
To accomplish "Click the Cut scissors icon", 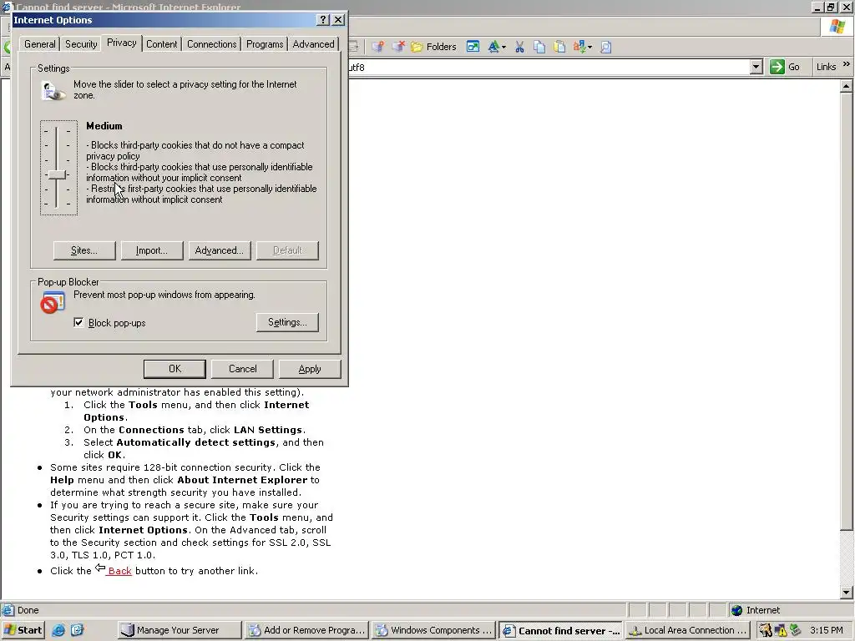I will coord(519,47).
